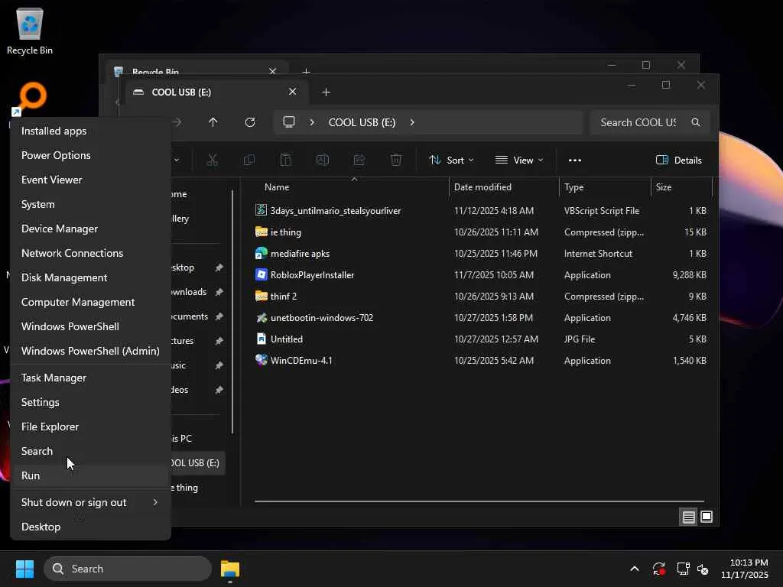Click the WinCDEmu-4.1 file icon
This screenshot has width=783, height=587.
click(262, 360)
